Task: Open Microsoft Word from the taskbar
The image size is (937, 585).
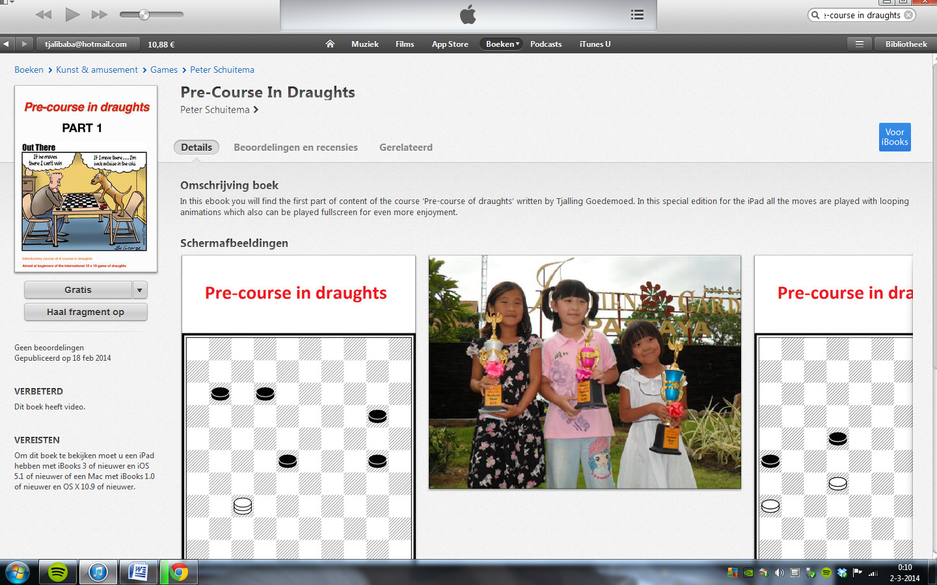Action: click(139, 572)
